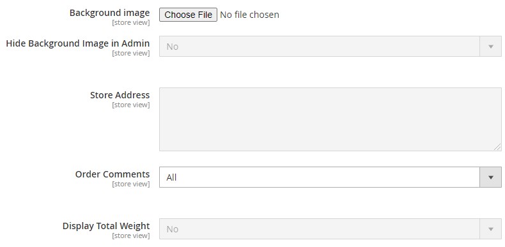This screenshot has width=505, height=247.
Task: Open the Hide Background Image in Admin select field
Action: pos(330,47)
